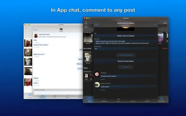Close the chat panel in light window
Viewport: 186px width, 116px height.
click(x=35, y=30)
